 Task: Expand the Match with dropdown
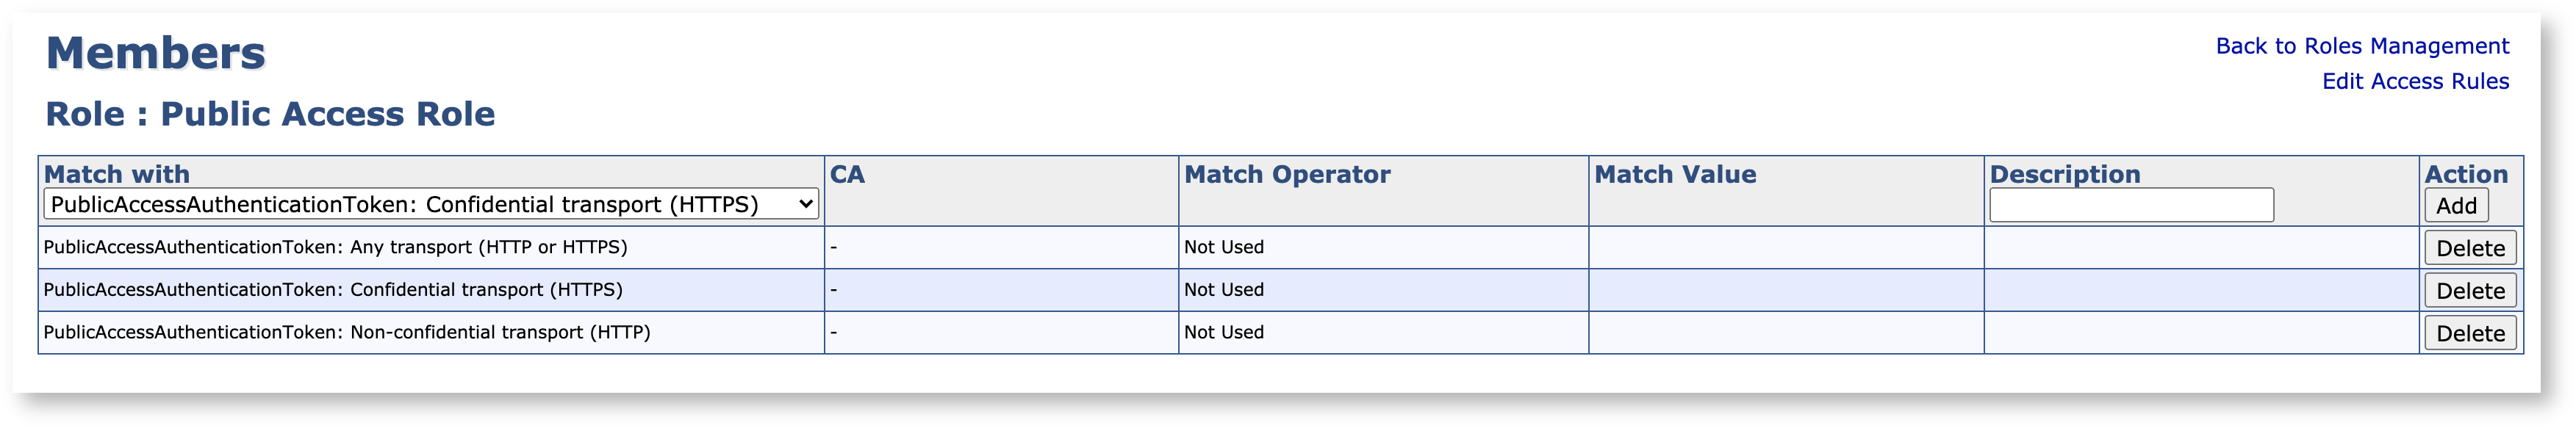tap(431, 205)
